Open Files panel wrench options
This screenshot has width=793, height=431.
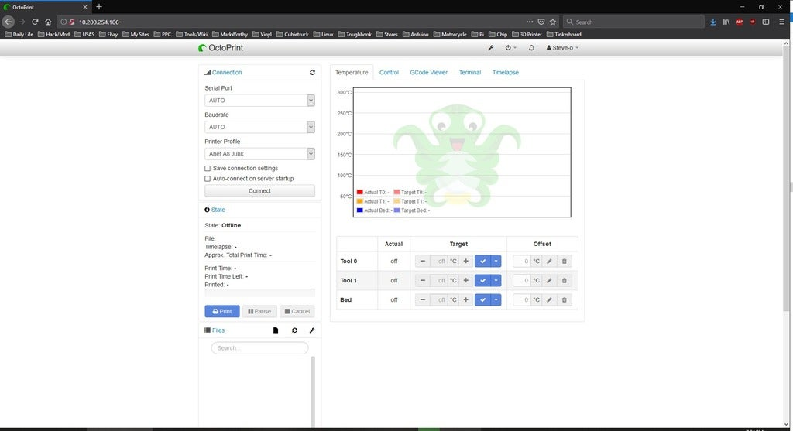313,330
